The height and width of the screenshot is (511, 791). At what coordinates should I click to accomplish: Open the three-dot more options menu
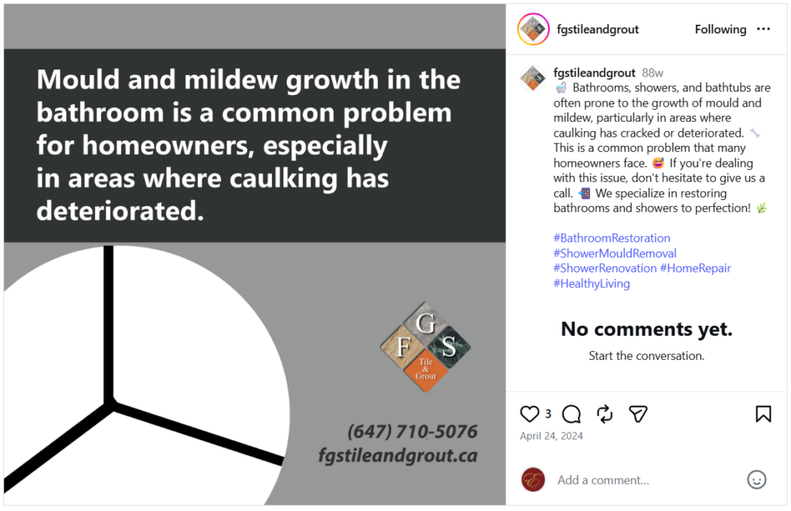763,29
